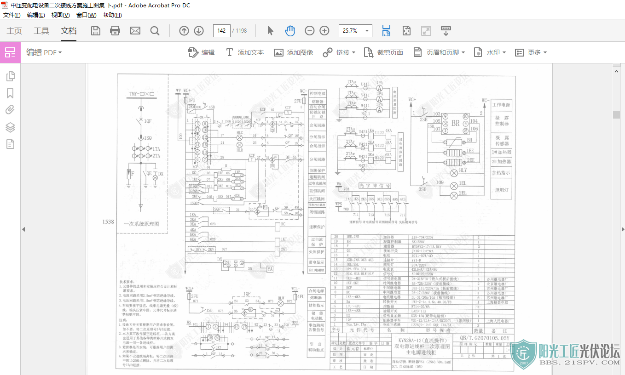Screen dimensions: 625x375
Task: Click the full screen mode icon
Action: pyautogui.click(x=426, y=31)
